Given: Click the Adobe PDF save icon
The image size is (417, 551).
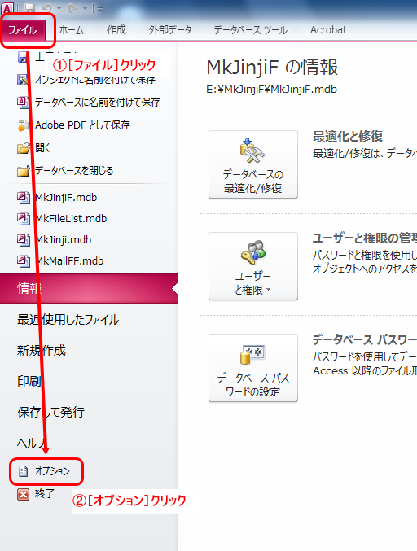Looking at the screenshot, I should click(23, 125).
